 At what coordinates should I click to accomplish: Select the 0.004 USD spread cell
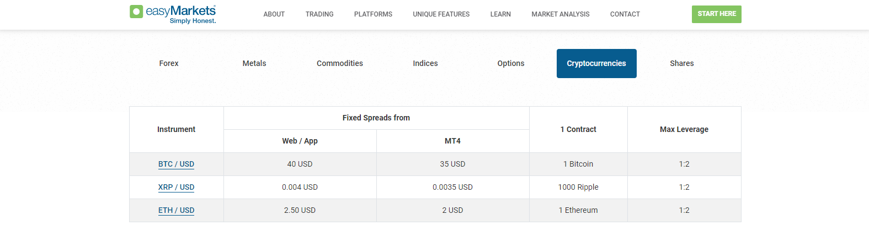click(x=300, y=187)
